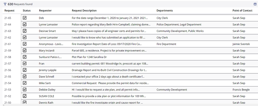The image size is (258, 106).
Task: Click the '630 Requests found' text
Action: coord(20,4)
